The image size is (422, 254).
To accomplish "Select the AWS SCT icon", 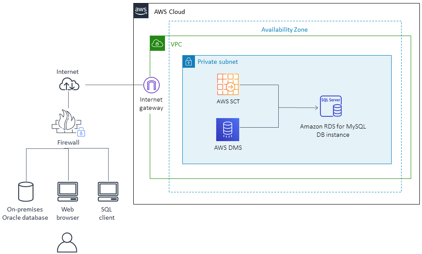I will 228,85.
